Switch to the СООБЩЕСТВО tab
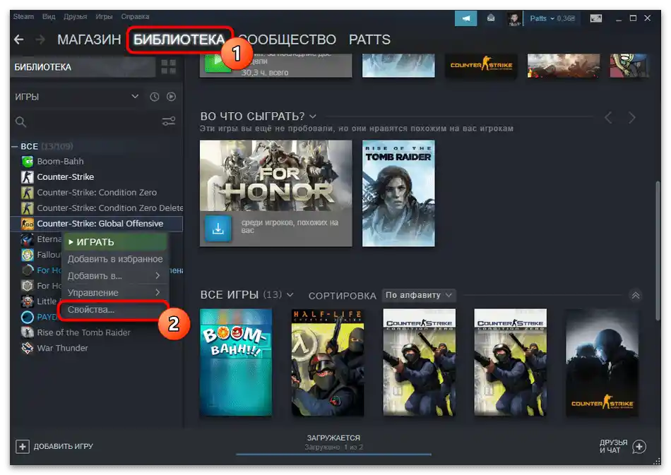The height and width of the screenshot is (475, 671). coord(287,40)
